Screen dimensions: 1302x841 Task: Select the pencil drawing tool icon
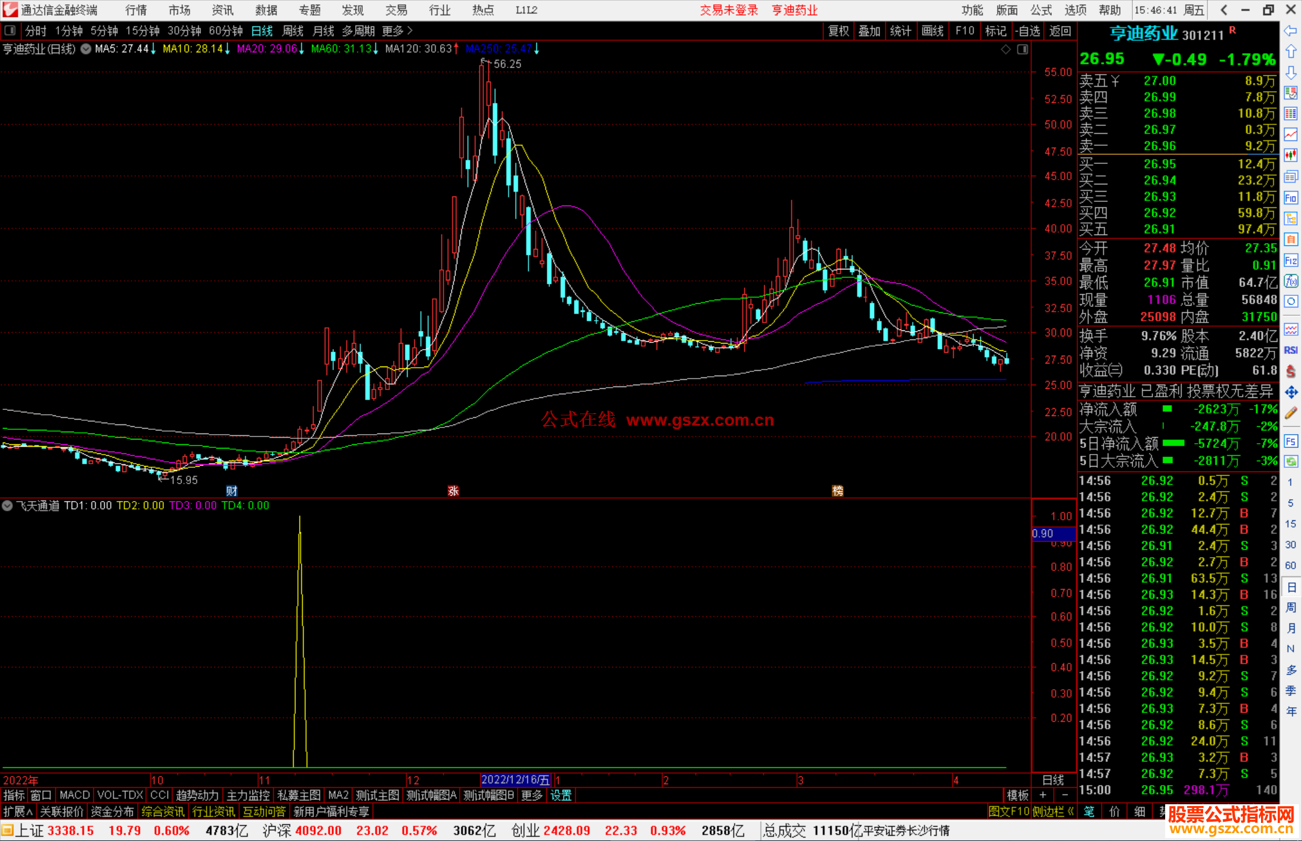[x=1291, y=413]
